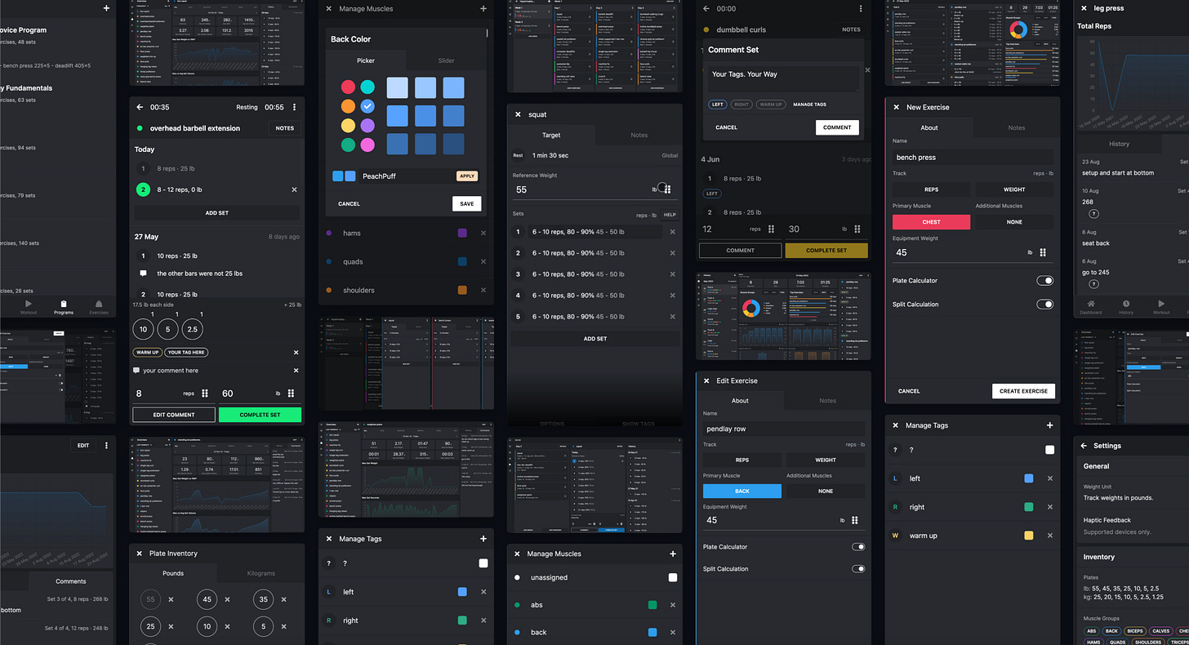Image resolution: width=1189 pixels, height=645 pixels.
Task: Click MANAGE TAGS in Comment Set dialog
Action: pyautogui.click(x=809, y=105)
